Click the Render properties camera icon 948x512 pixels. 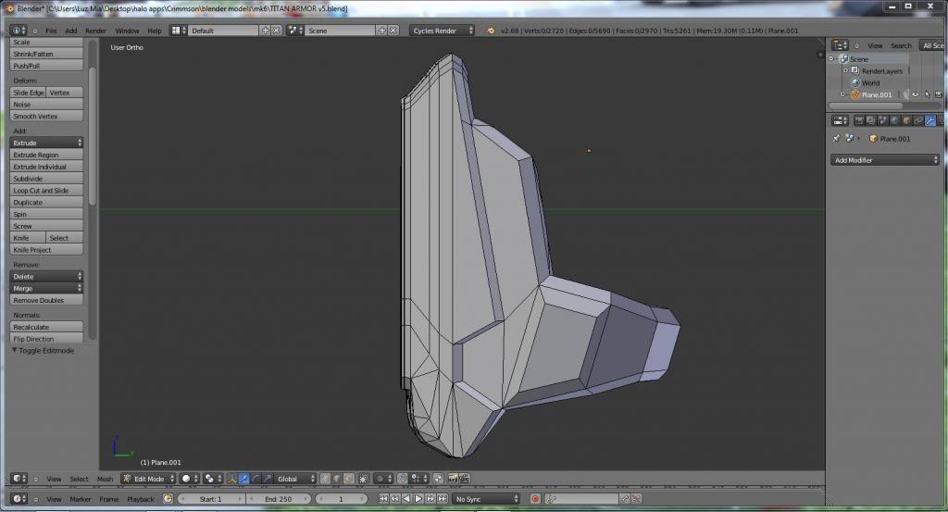pyautogui.click(x=858, y=120)
